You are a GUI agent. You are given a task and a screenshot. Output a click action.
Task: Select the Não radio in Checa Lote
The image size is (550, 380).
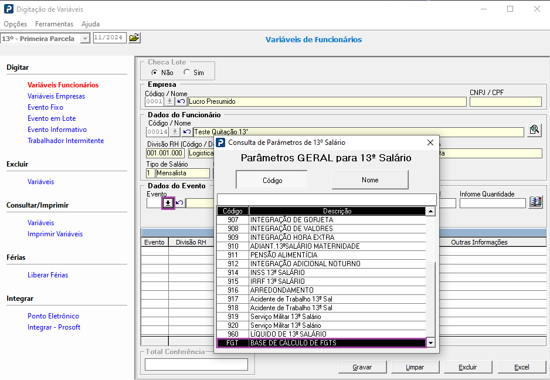(x=154, y=72)
